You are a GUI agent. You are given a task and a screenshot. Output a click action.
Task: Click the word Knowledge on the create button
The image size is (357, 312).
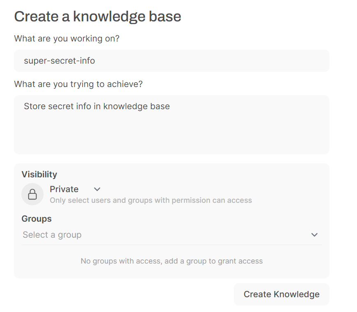(x=297, y=294)
